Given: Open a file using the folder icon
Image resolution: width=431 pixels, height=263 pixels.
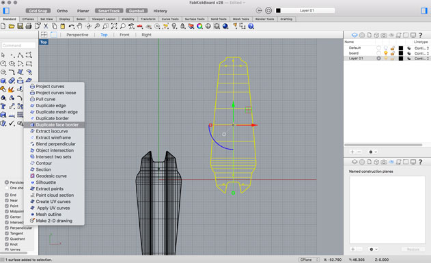Looking at the screenshot, I should [12, 26].
